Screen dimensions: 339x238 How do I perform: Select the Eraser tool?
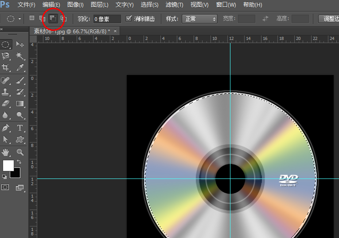(5, 103)
